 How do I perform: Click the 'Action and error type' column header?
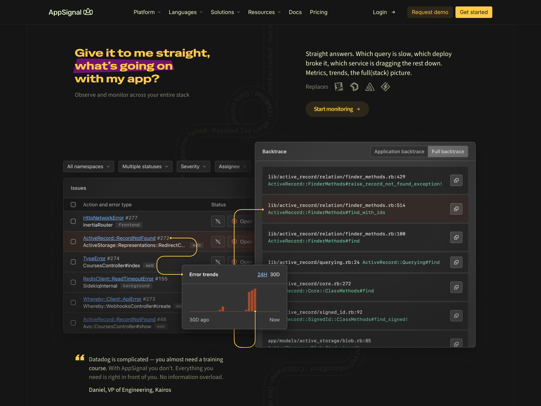(108, 205)
